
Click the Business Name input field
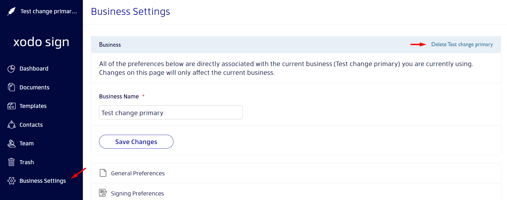point(171,112)
